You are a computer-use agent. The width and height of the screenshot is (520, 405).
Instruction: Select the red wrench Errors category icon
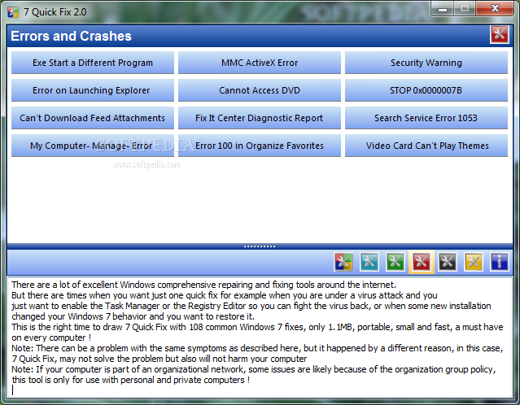click(422, 262)
